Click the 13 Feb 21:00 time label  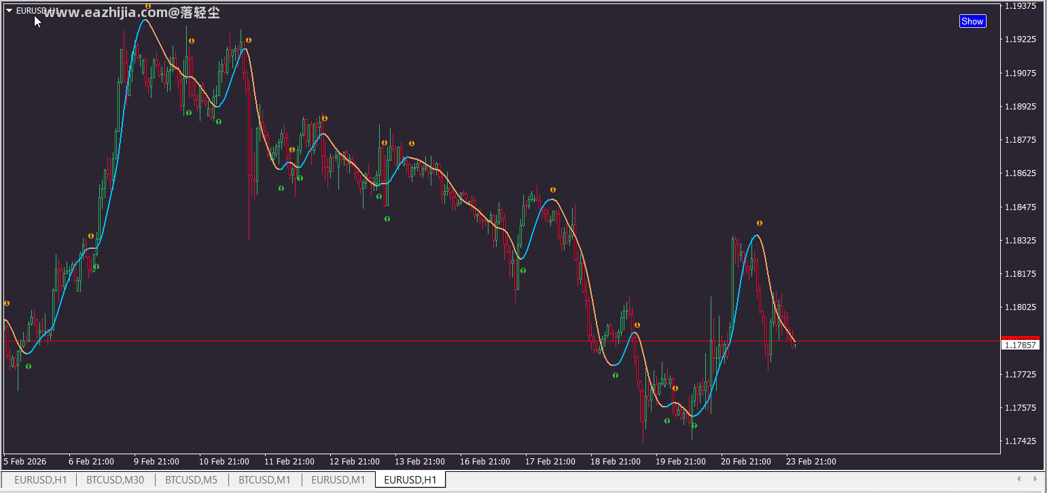pyautogui.click(x=420, y=461)
